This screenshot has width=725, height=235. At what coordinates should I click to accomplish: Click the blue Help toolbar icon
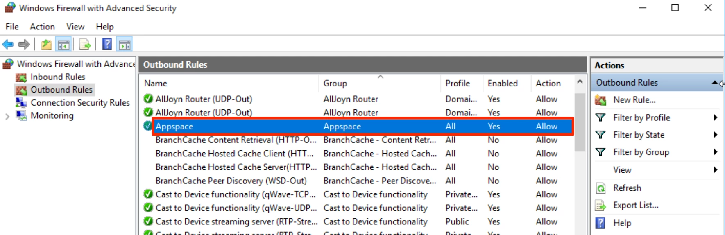(107, 44)
